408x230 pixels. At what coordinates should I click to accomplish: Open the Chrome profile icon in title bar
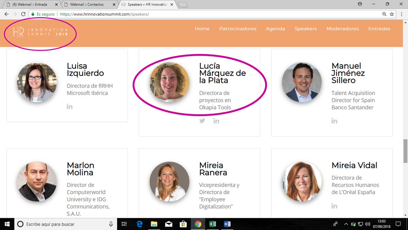(x=360, y=4)
